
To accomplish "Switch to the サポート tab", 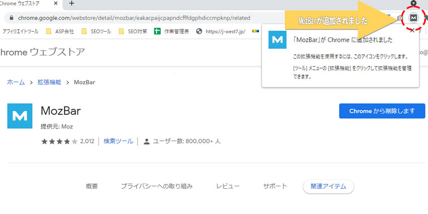I will pos(275,186).
